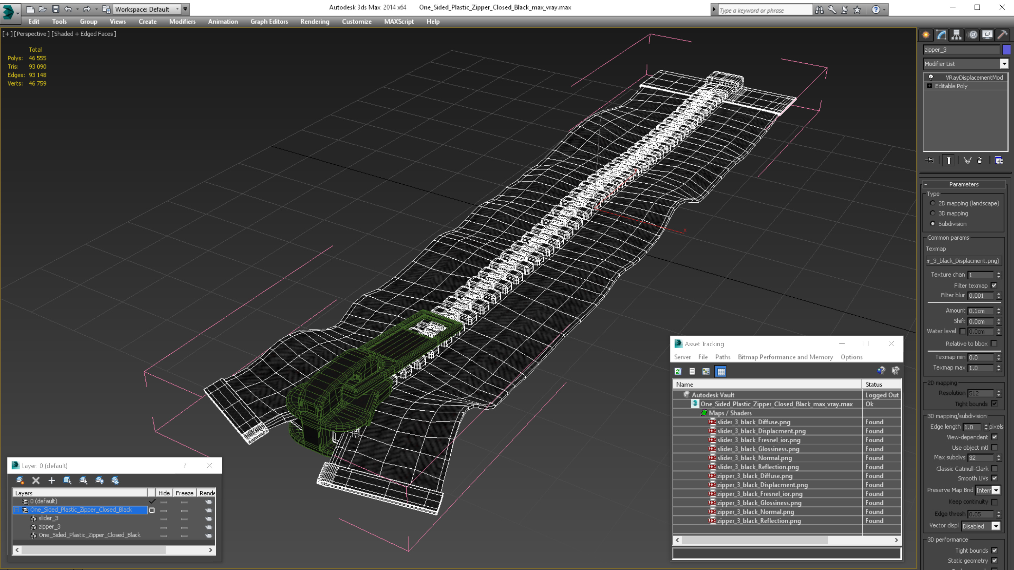Viewport: 1014px width, 570px height.
Task: Open the MAXScript menu
Action: tap(399, 21)
